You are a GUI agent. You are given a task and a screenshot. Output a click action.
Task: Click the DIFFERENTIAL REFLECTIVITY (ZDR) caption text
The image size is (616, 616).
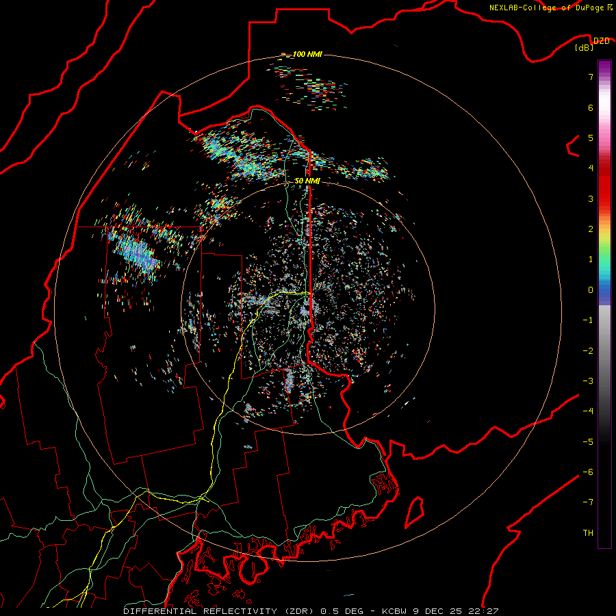[219, 611]
